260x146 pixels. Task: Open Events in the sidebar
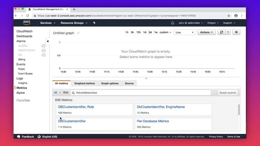click(x=21, y=64)
